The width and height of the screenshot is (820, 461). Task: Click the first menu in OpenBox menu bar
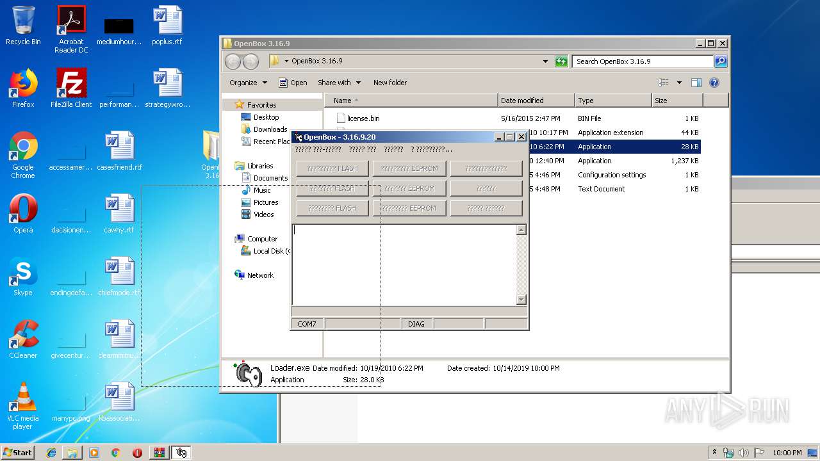tap(318, 149)
